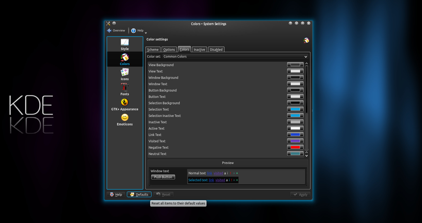This screenshot has width=422, height=223.
Task: Click the Help button at the bottom
Action: (x=116, y=194)
